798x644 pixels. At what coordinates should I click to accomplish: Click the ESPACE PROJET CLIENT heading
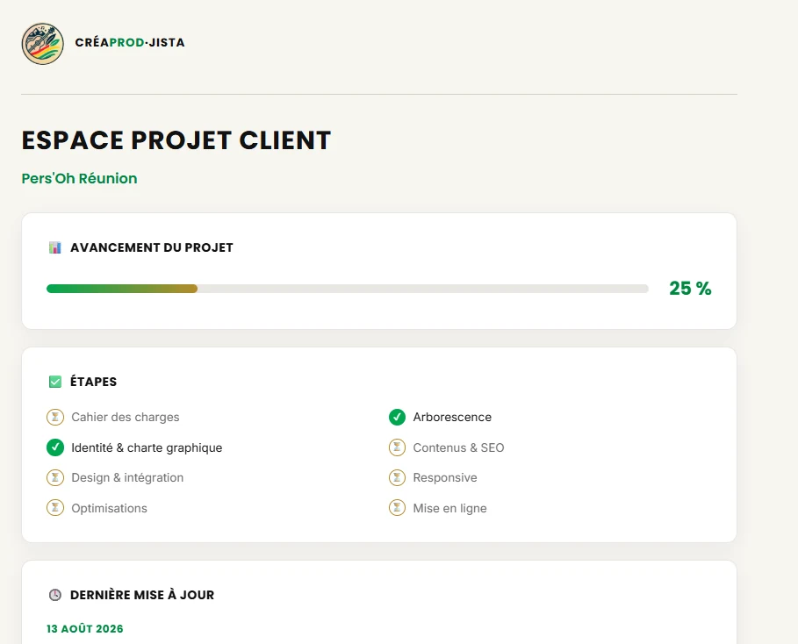(x=176, y=140)
